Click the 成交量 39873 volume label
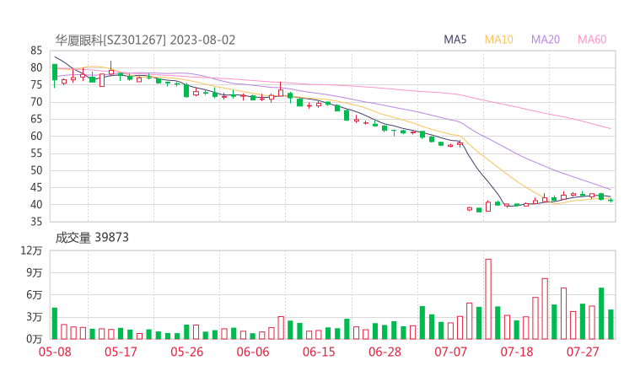Screen dimensions: 624x371 tap(92, 238)
